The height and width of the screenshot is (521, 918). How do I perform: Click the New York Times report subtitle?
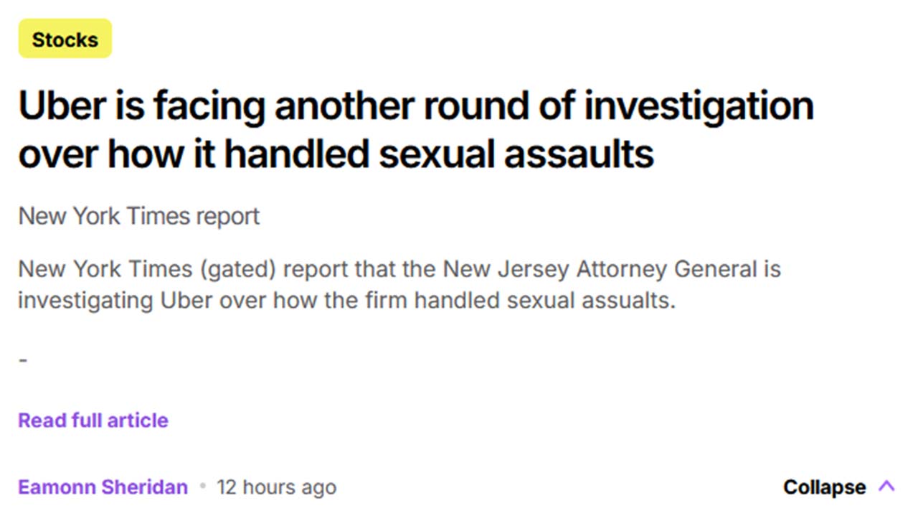click(x=139, y=216)
